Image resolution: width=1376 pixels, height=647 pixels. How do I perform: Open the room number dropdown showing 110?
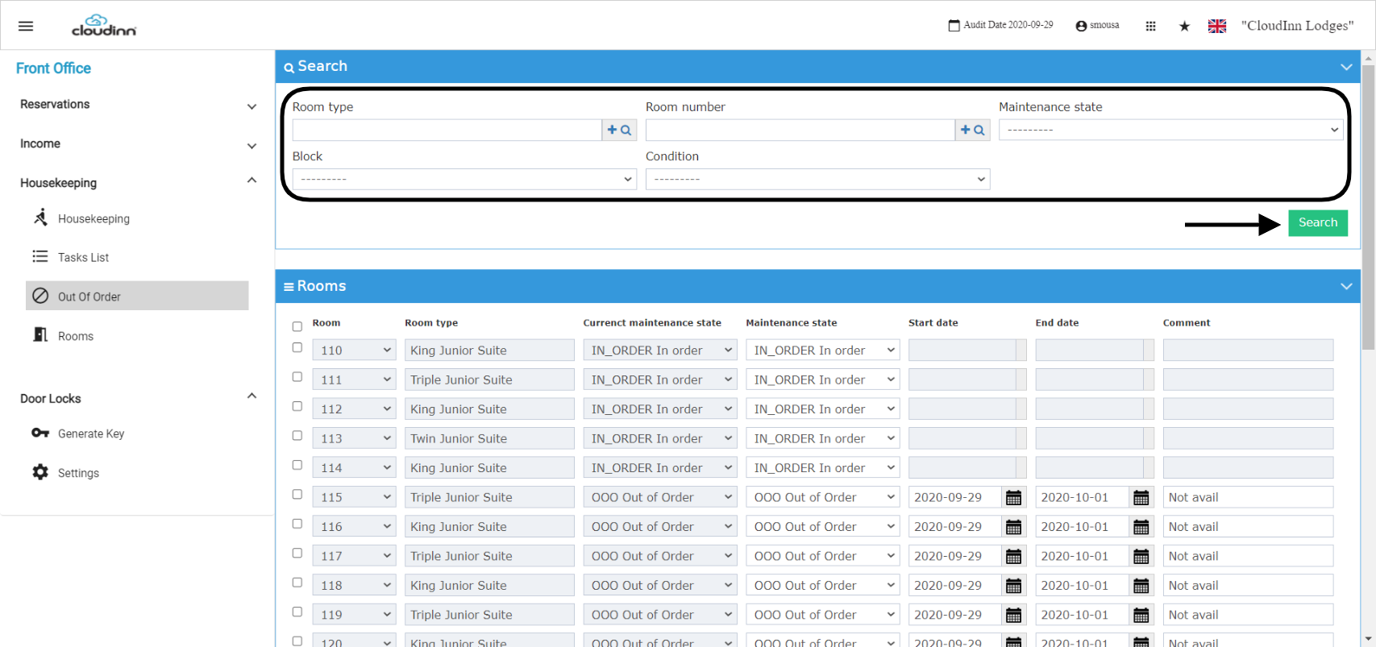click(x=354, y=350)
